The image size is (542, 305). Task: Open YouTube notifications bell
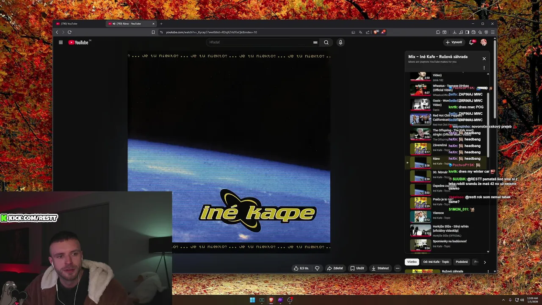(471, 42)
